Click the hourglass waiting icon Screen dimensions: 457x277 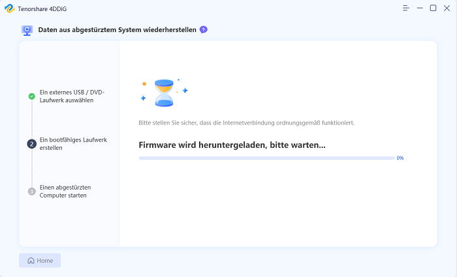(x=164, y=93)
